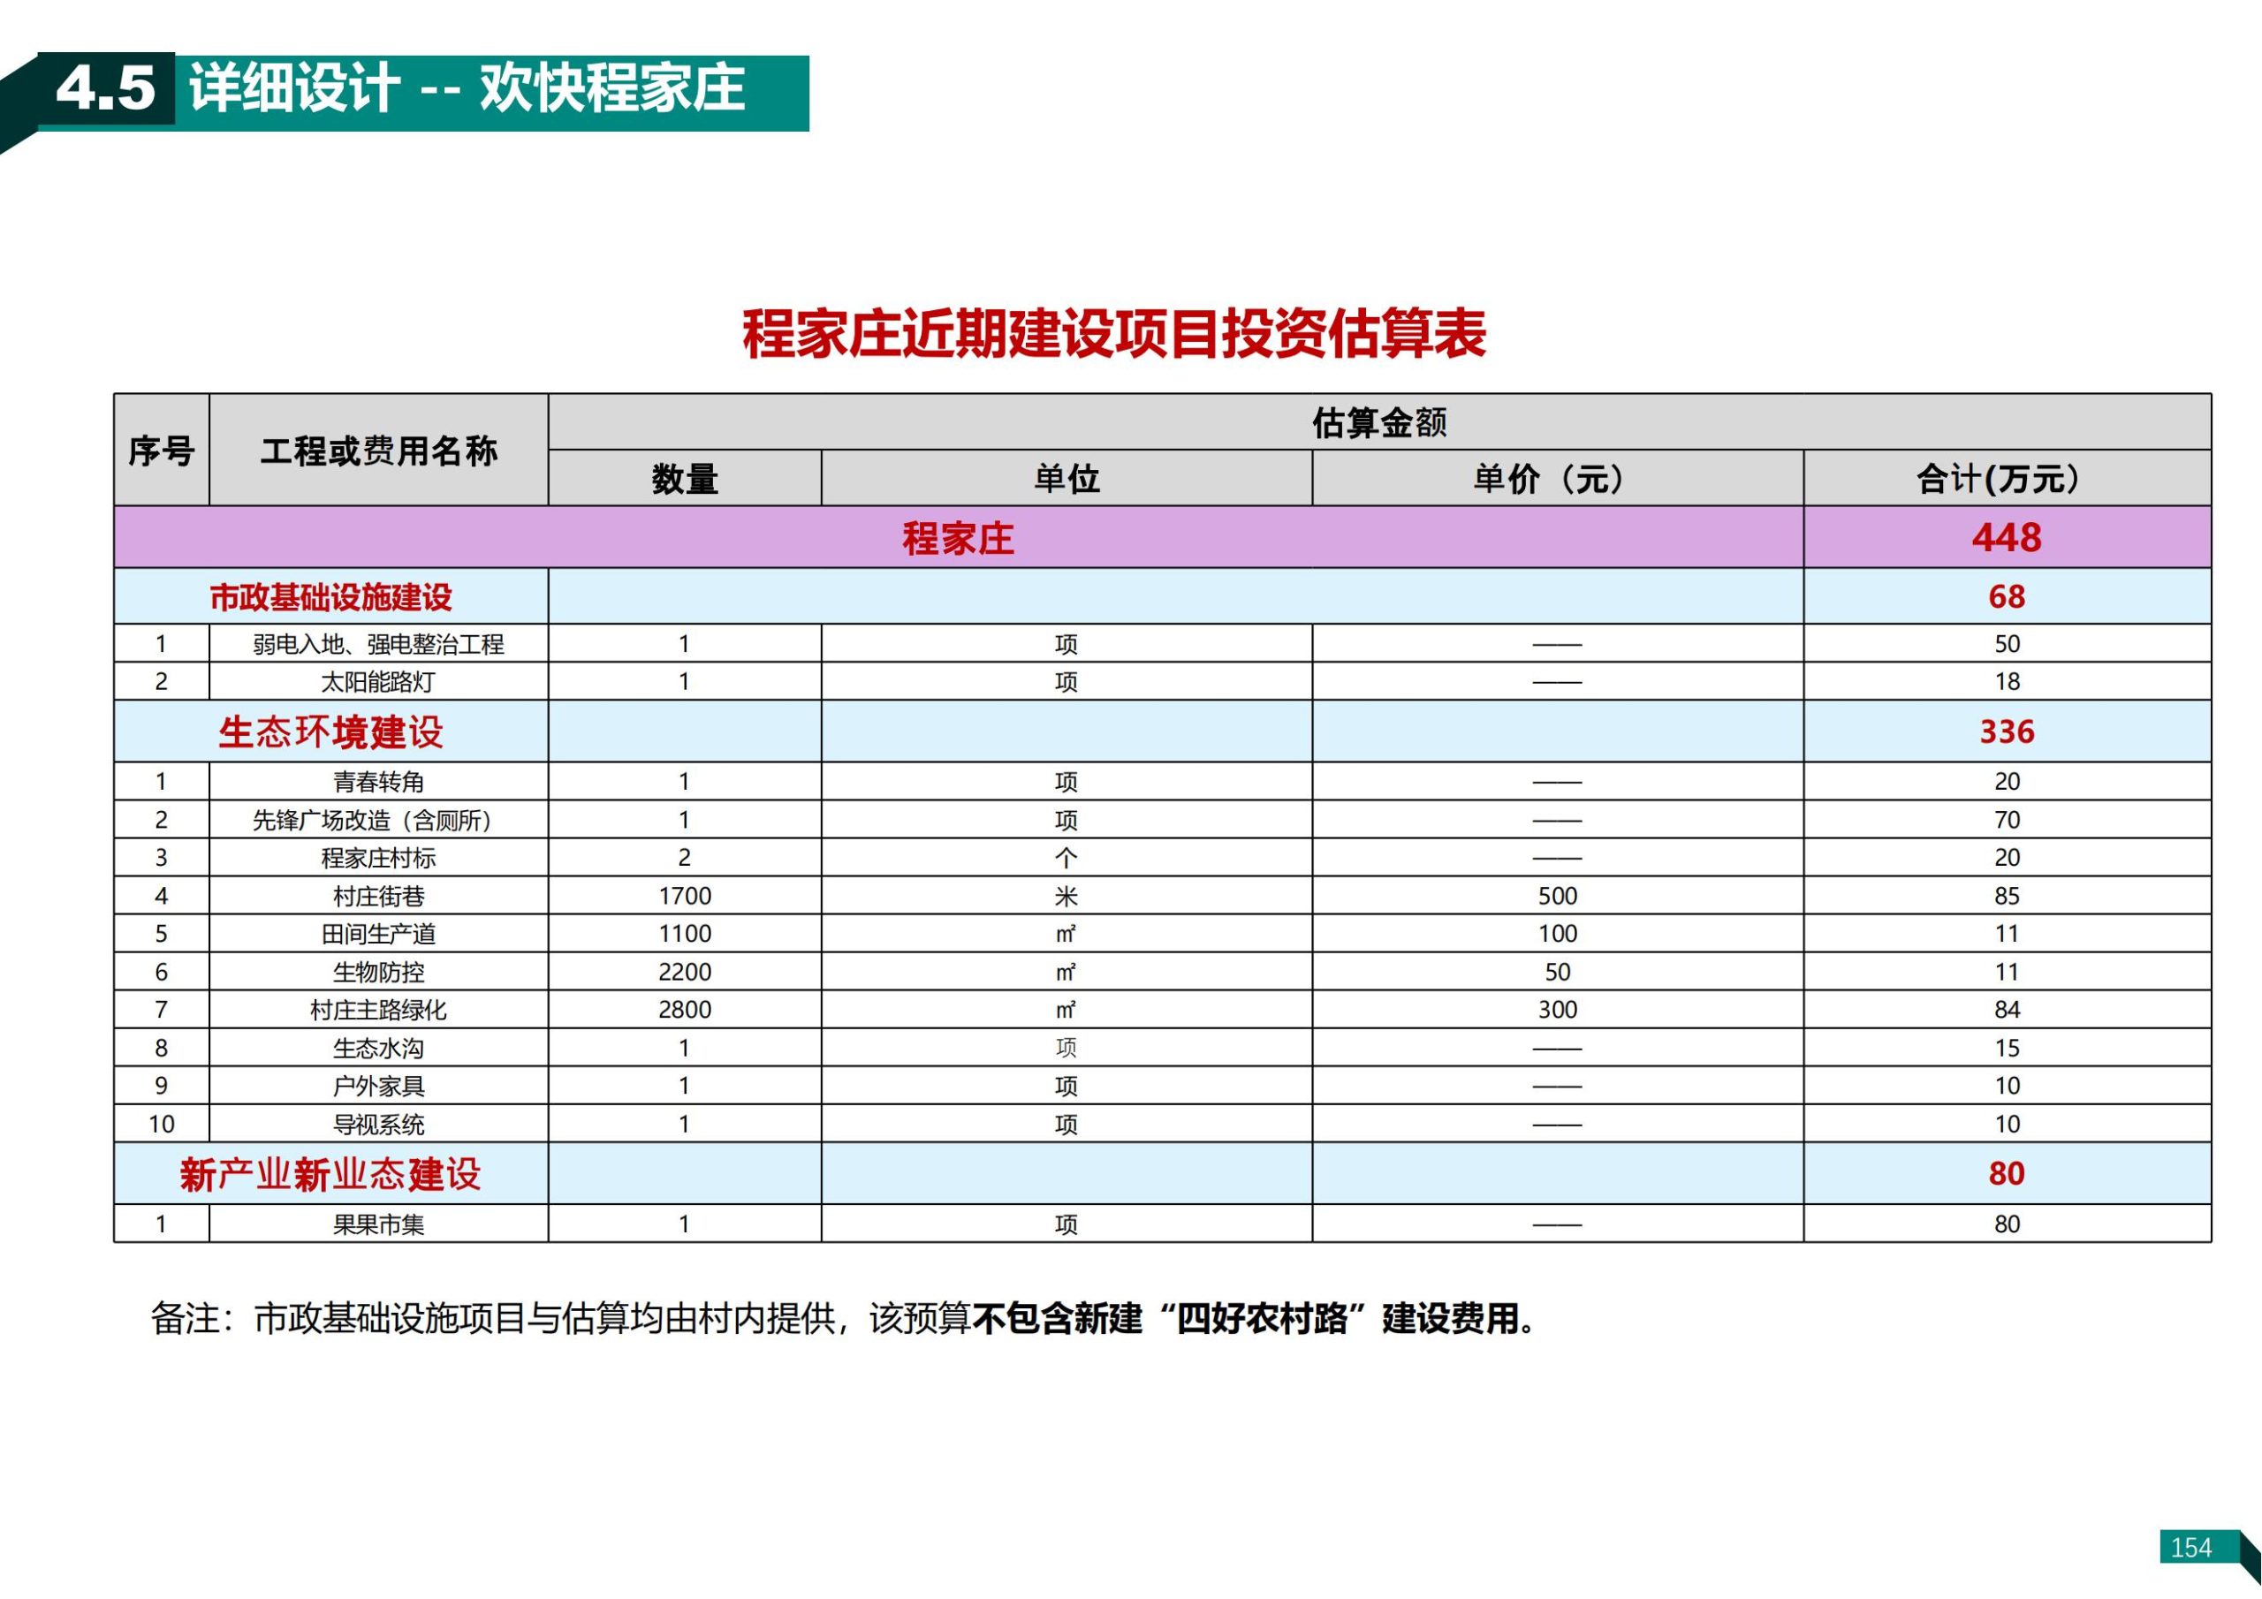This screenshot has height=1599, width=2262.
Task: Click the 生态水沟 row name
Action: click(378, 1049)
